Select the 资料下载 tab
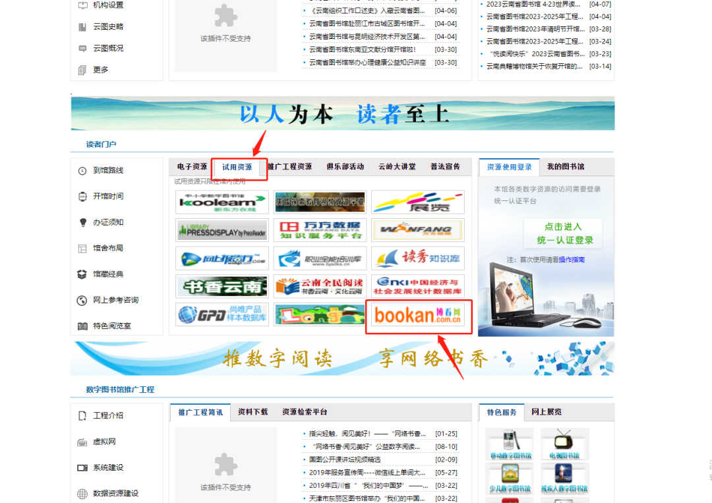Screen dimensions: 712x503 coord(252,412)
